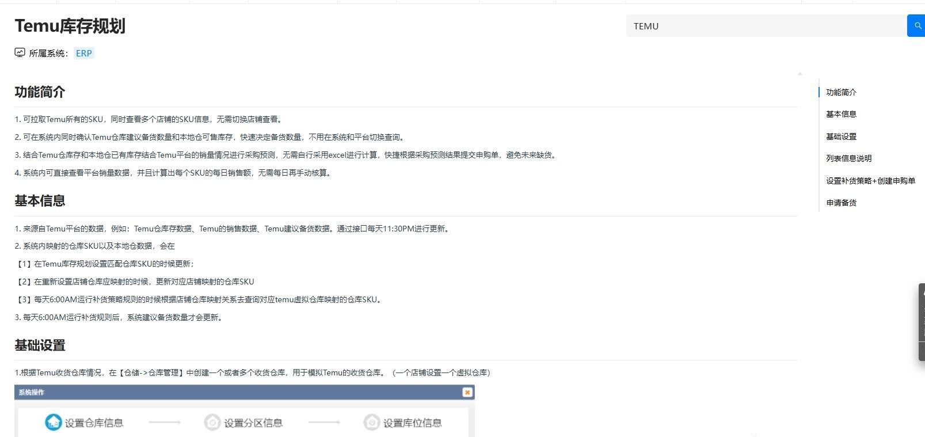The width and height of the screenshot is (925, 437).
Task: Click the dark floating widget on the window's side edge
Action: pos(922,322)
